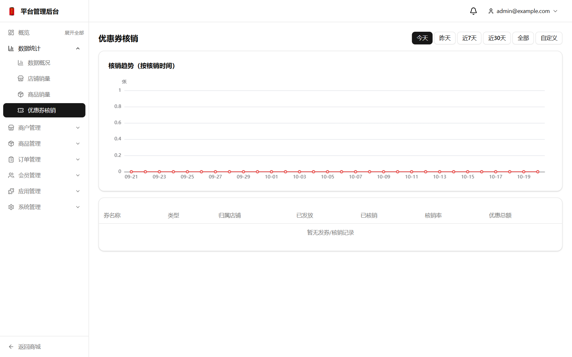Click the 数据概况 chart icon
The height and width of the screenshot is (357, 572).
(x=21, y=63)
